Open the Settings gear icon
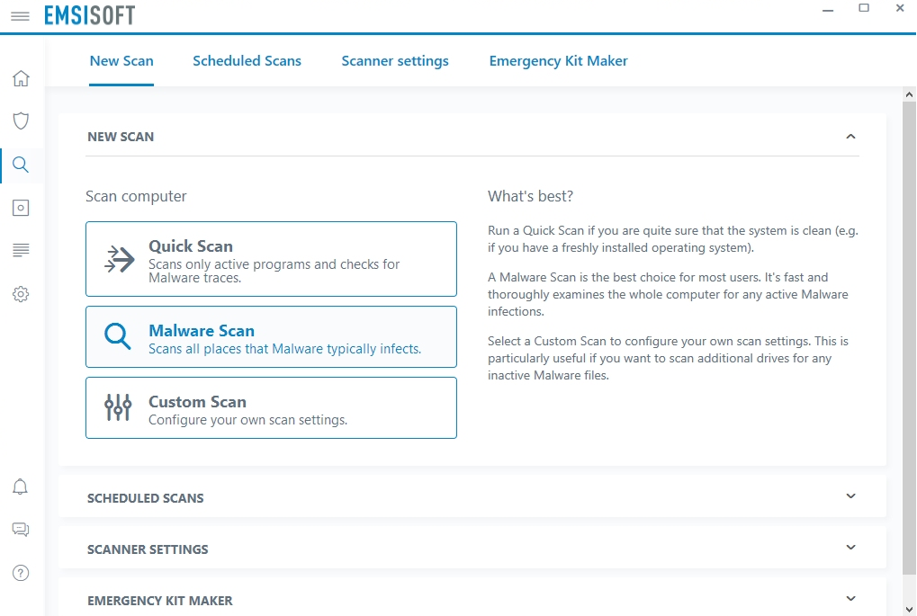 click(21, 294)
